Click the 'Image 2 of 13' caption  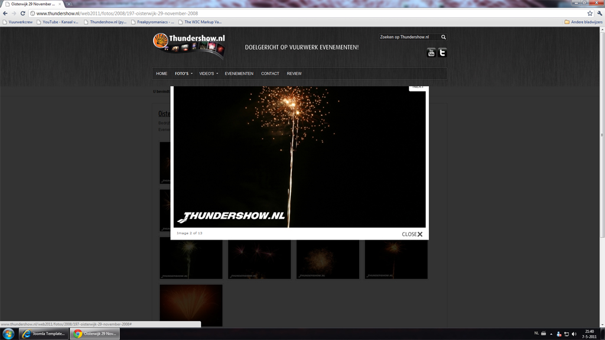190,233
